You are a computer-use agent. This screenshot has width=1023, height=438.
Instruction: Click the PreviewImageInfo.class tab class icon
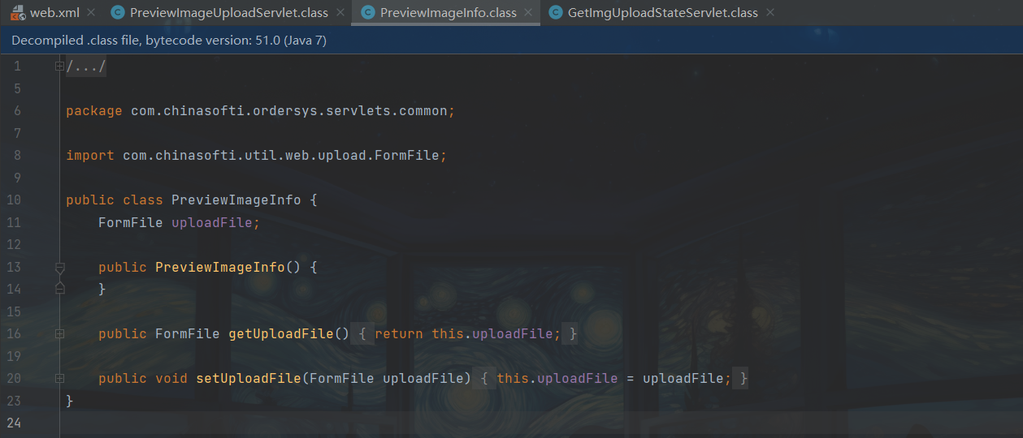click(x=368, y=13)
